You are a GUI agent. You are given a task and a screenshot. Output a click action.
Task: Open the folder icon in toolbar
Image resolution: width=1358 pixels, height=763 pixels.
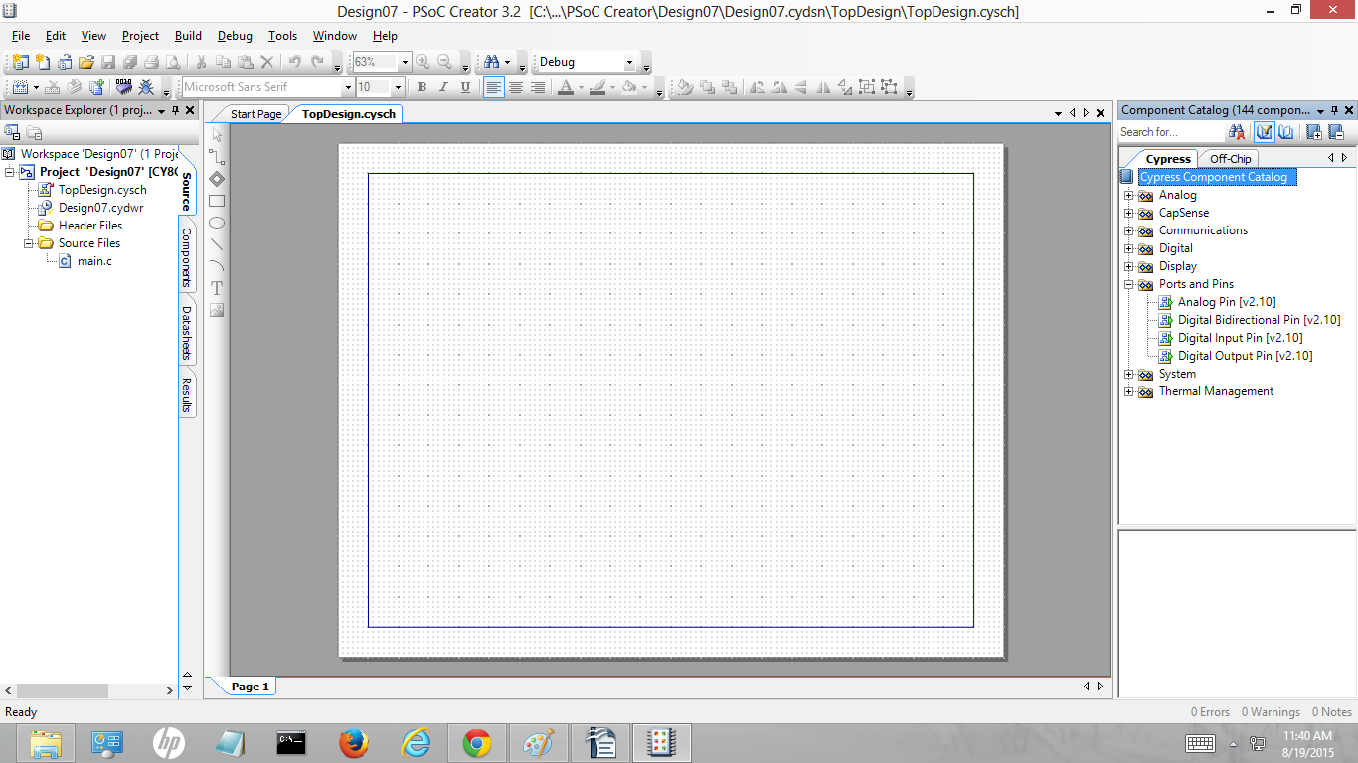(86, 62)
